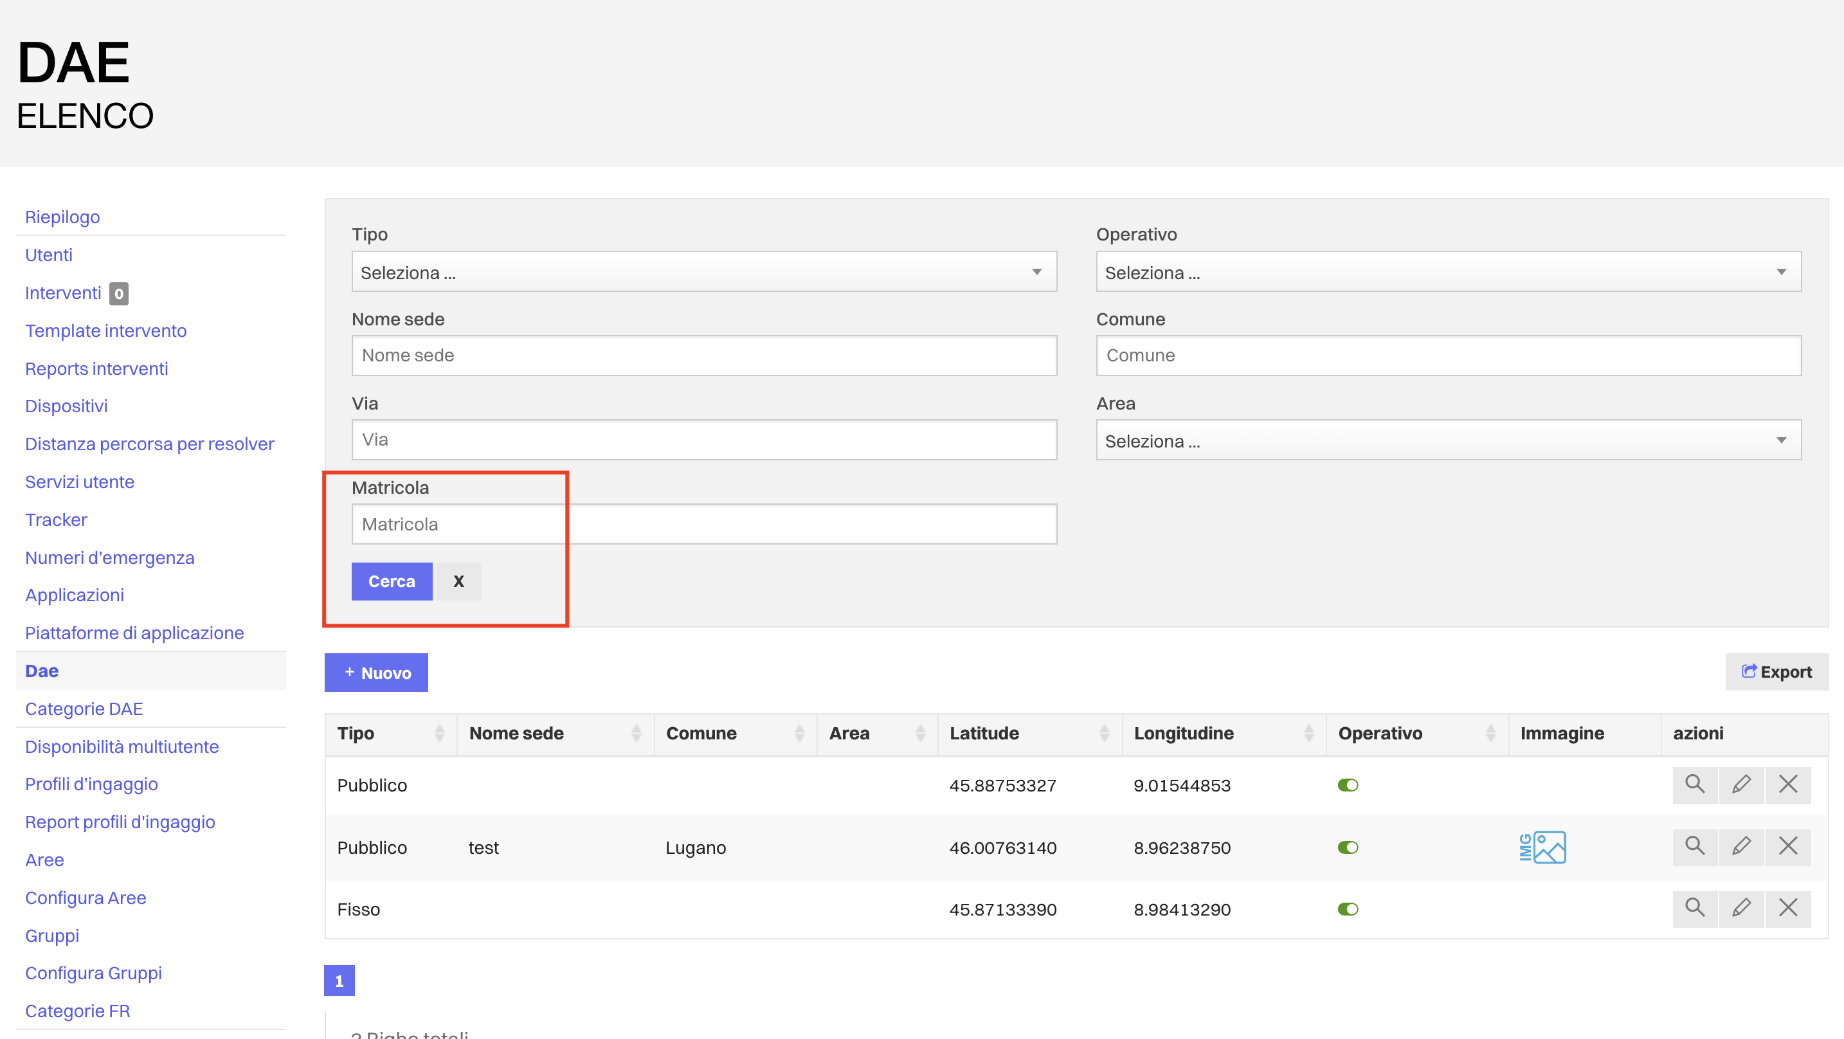
Task: Click magnifier icon in first Pubblico row
Action: (x=1694, y=785)
